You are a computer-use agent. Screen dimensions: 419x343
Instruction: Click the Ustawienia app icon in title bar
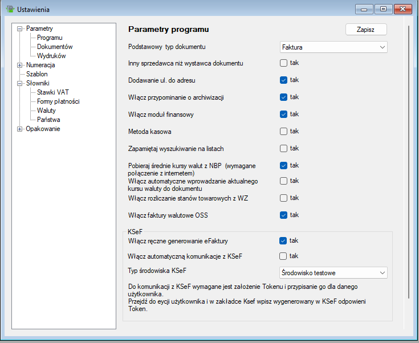pyautogui.click(x=9, y=9)
